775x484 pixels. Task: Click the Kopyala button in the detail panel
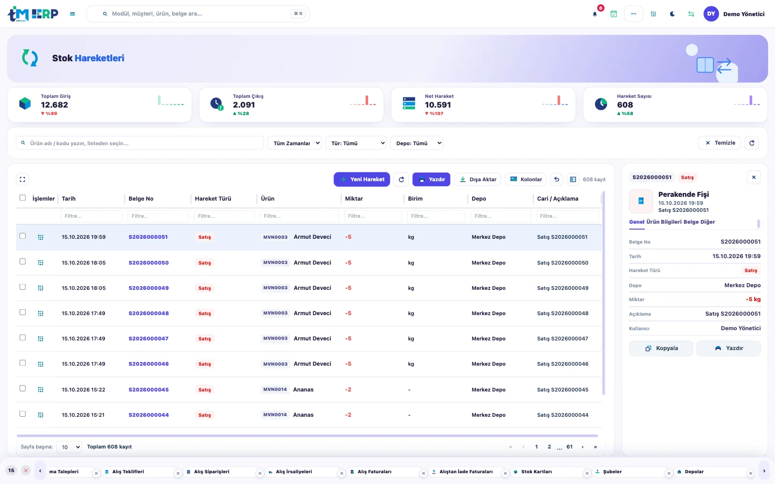pos(661,348)
